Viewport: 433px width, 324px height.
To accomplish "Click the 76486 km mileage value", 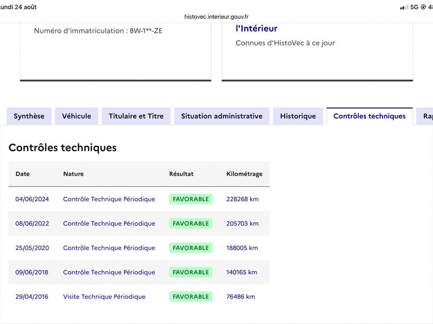I will pos(240,296).
